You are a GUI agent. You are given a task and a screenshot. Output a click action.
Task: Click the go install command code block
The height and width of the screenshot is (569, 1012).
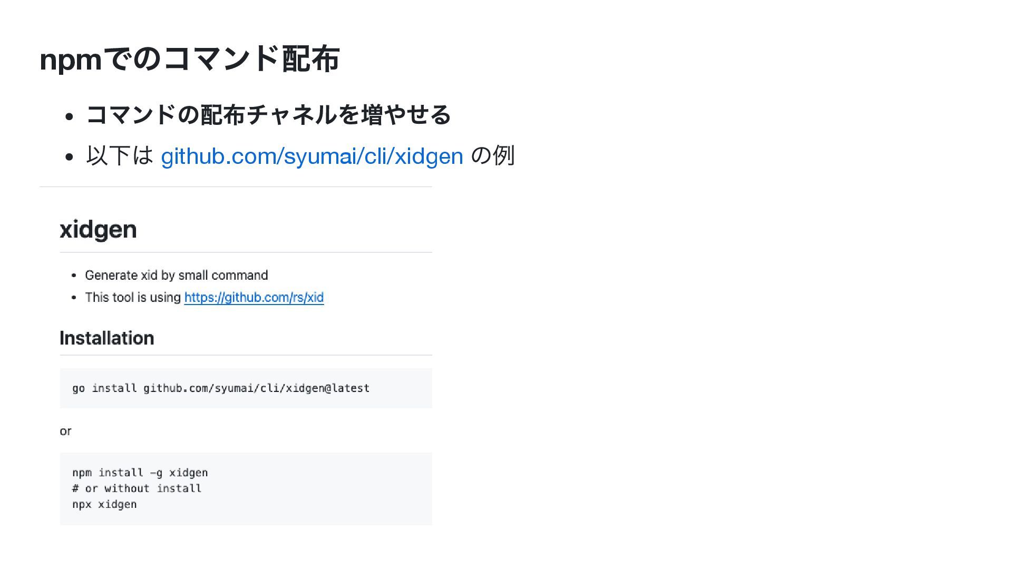click(246, 388)
